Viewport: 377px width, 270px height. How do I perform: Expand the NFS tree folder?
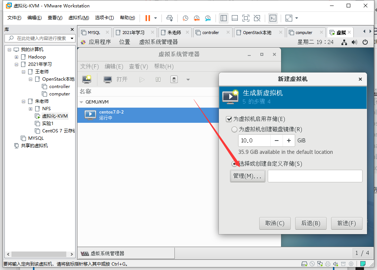click(x=30, y=109)
